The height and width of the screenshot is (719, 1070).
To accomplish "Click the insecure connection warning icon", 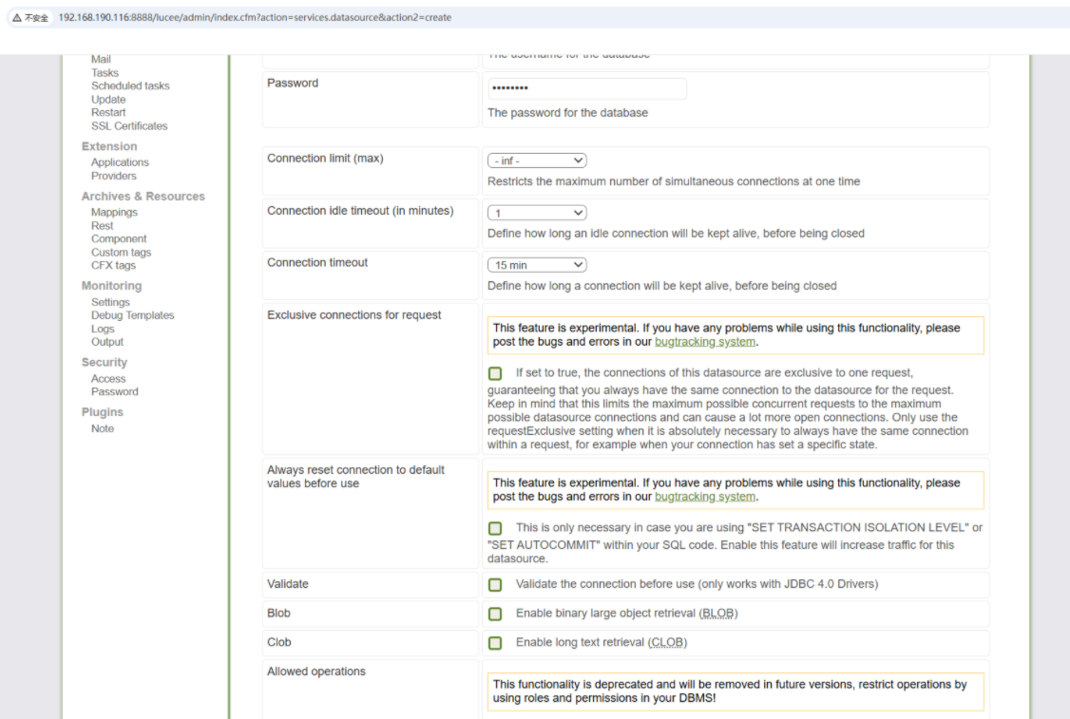I will pyautogui.click(x=17, y=17).
